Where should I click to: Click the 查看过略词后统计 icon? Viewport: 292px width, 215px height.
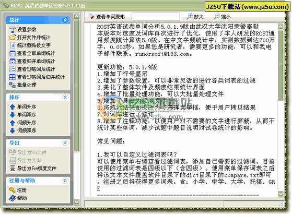13,69
